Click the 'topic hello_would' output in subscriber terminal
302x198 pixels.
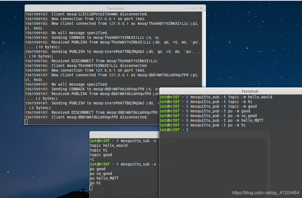pyautogui.click(x=109, y=145)
